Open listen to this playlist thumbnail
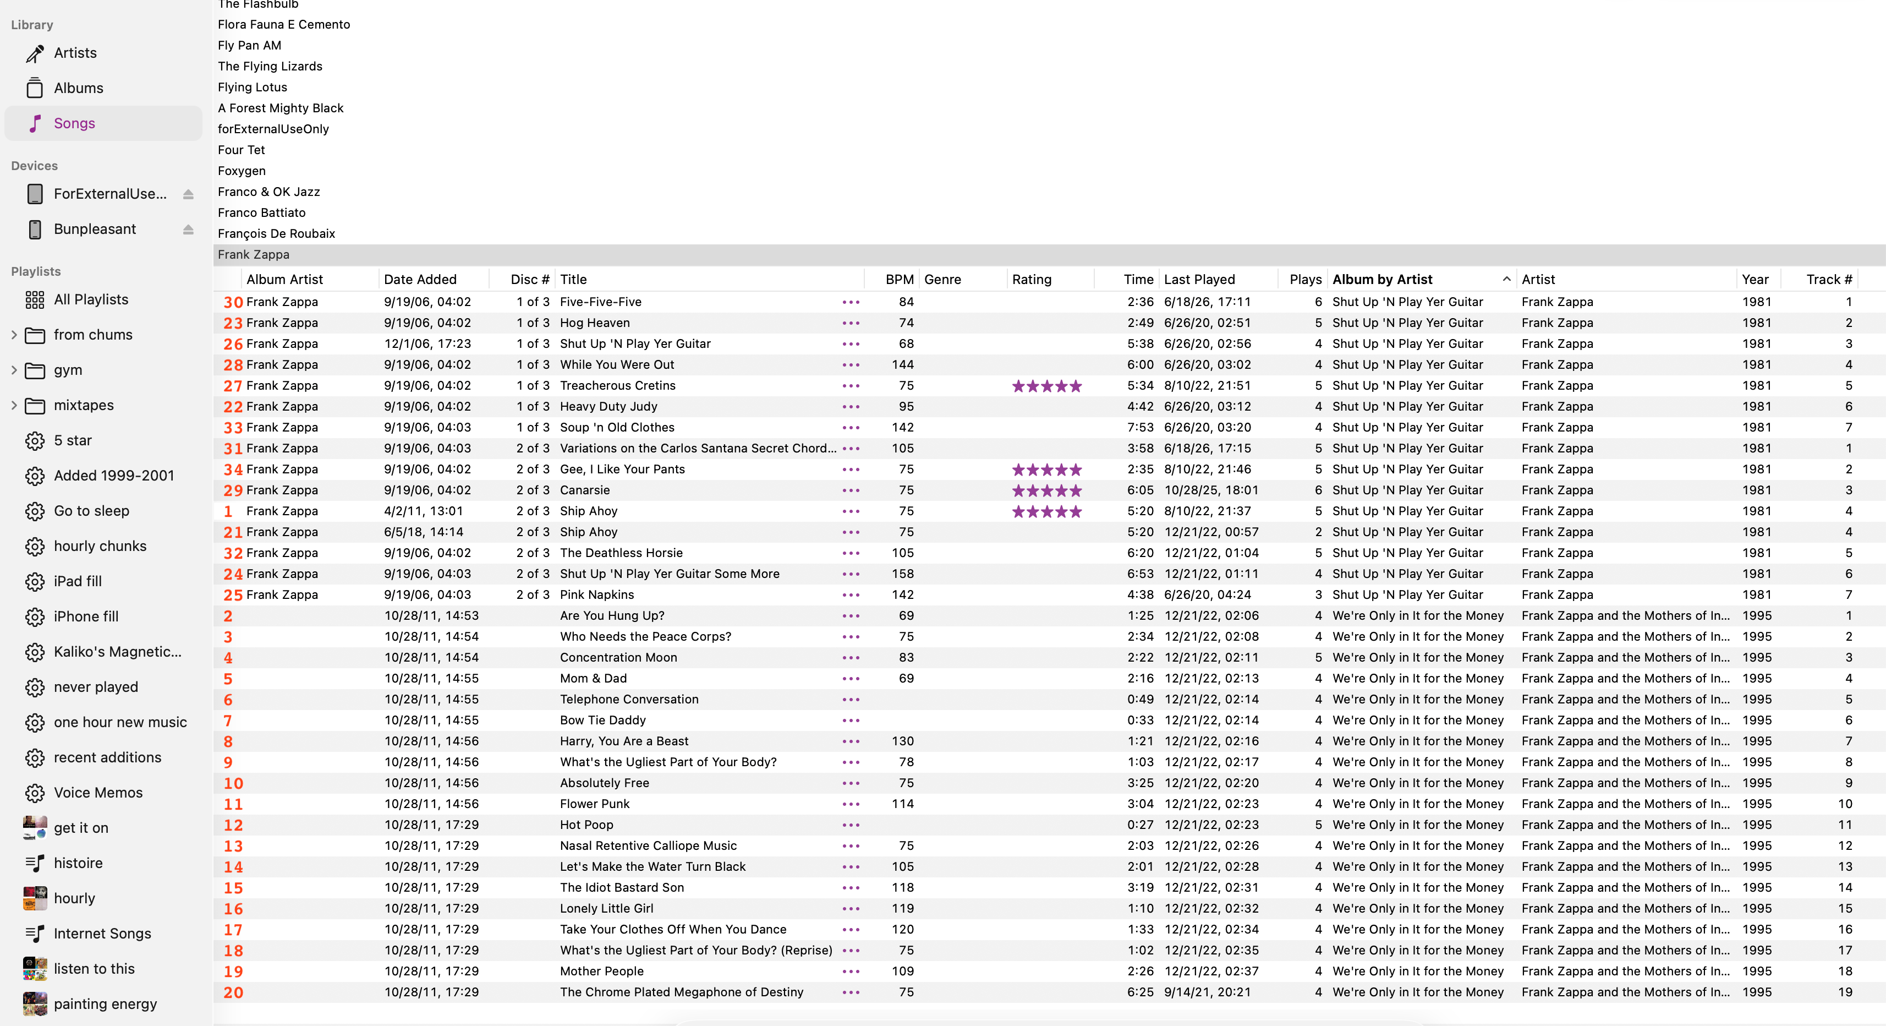The width and height of the screenshot is (1886, 1026). tap(35, 969)
